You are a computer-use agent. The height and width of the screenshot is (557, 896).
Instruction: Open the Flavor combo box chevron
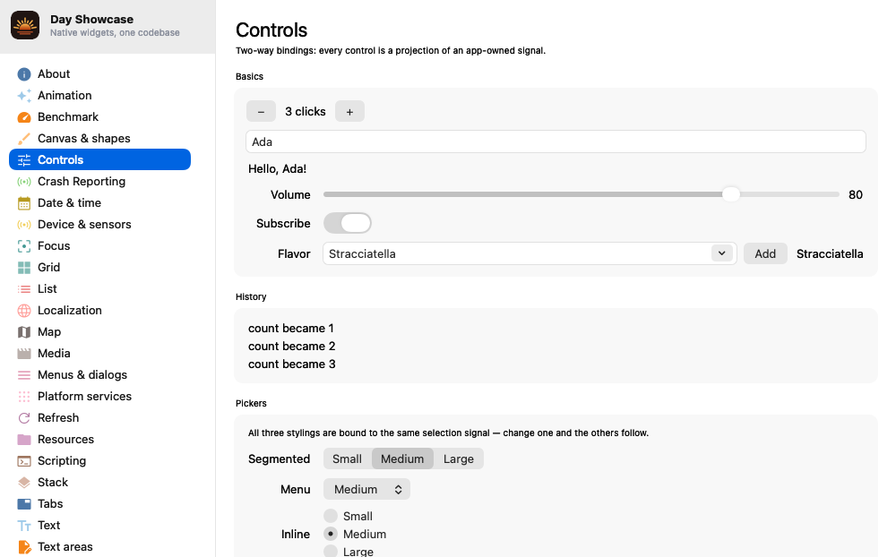point(721,253)
